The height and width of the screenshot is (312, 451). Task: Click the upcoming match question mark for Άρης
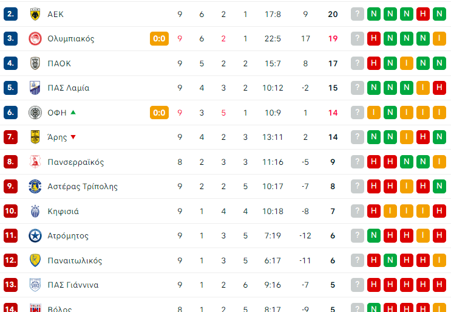(358, 137)
